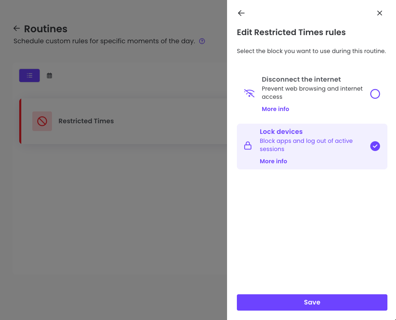Switch to list view in Routines
This screenshot has width=396, height=320.
(x=29, y=76)
